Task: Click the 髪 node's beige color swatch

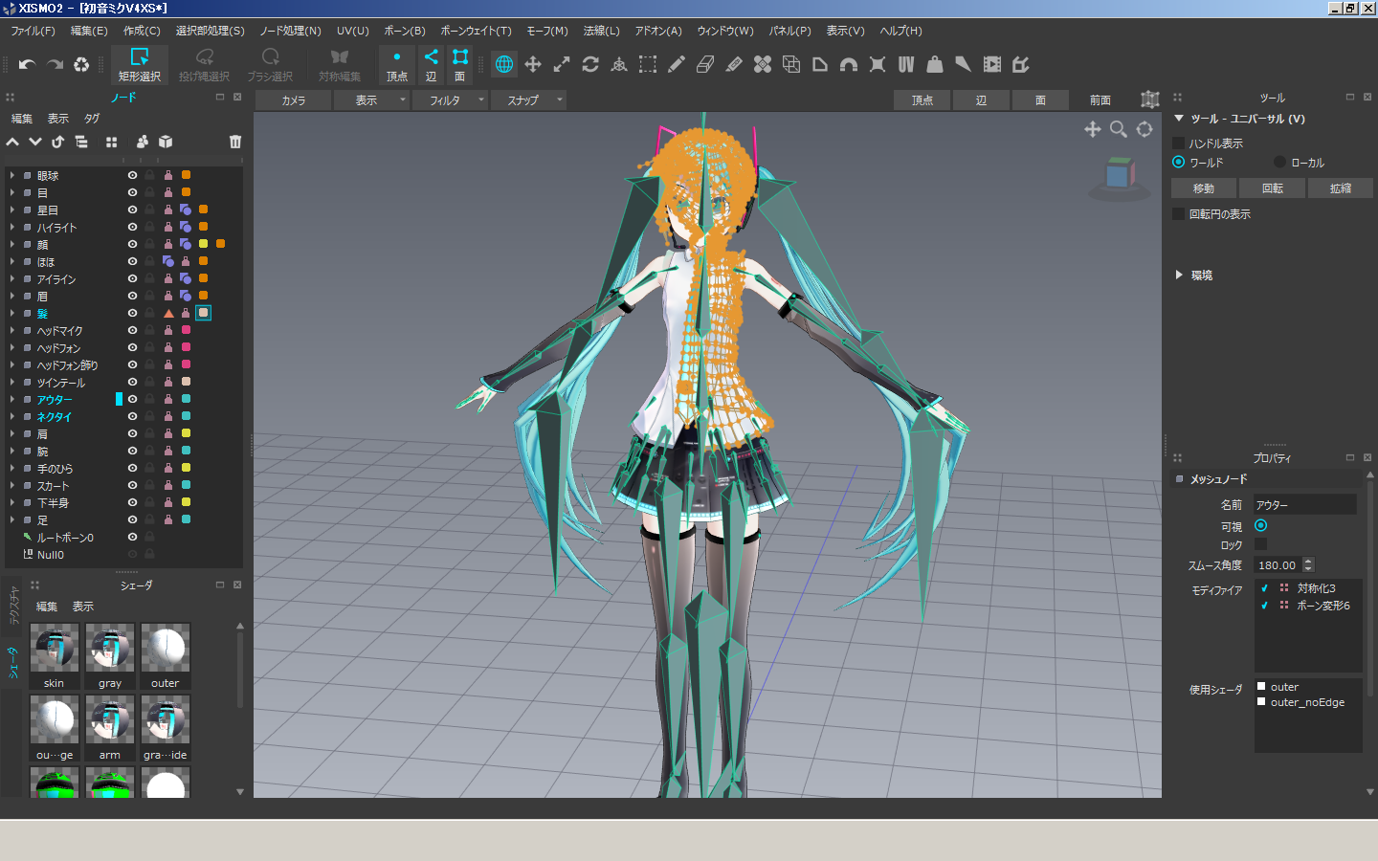Action: (203, 313)
